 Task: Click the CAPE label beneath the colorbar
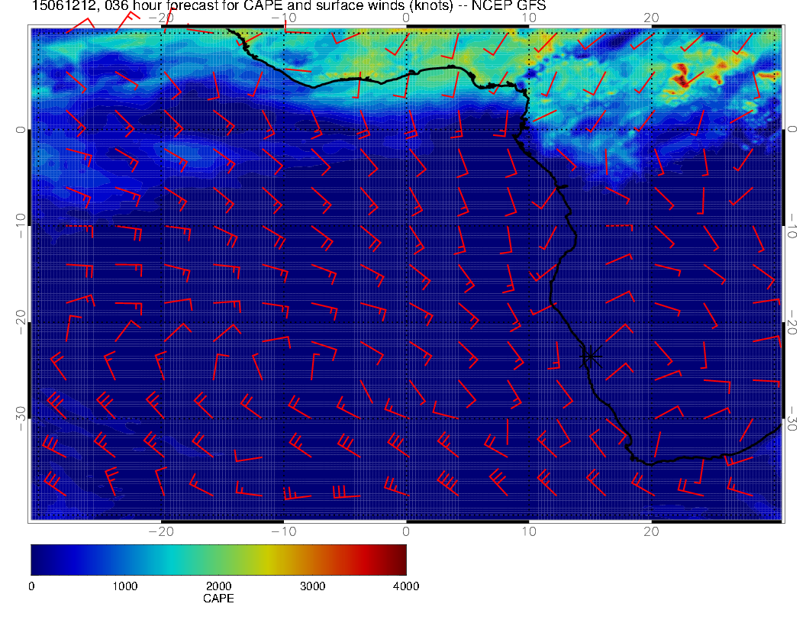click(218, 599)
